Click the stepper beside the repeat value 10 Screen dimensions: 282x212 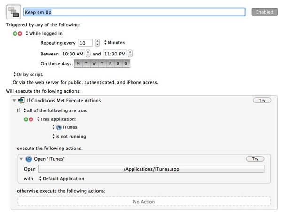pos(97,43)
